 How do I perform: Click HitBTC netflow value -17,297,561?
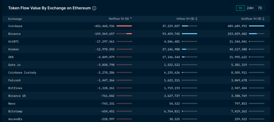click(x=105, y=41)
